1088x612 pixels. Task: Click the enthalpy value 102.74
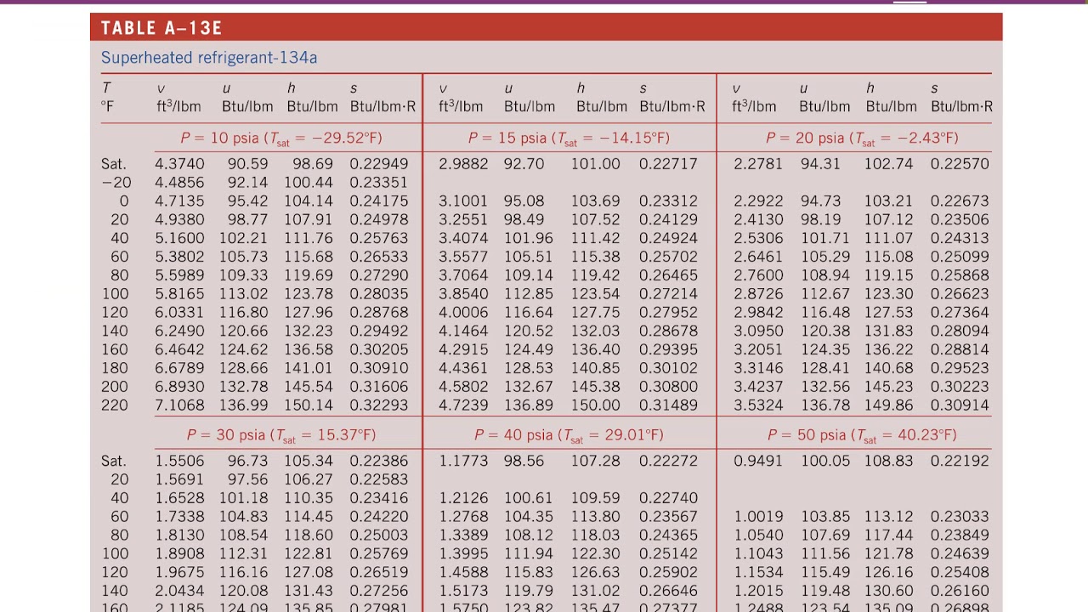(x=888, y=163)
